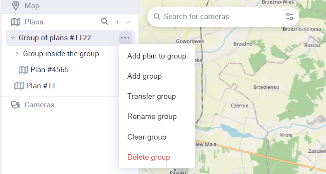
Task: Expand Group inside the group
Action: click(x=17, y=54)
